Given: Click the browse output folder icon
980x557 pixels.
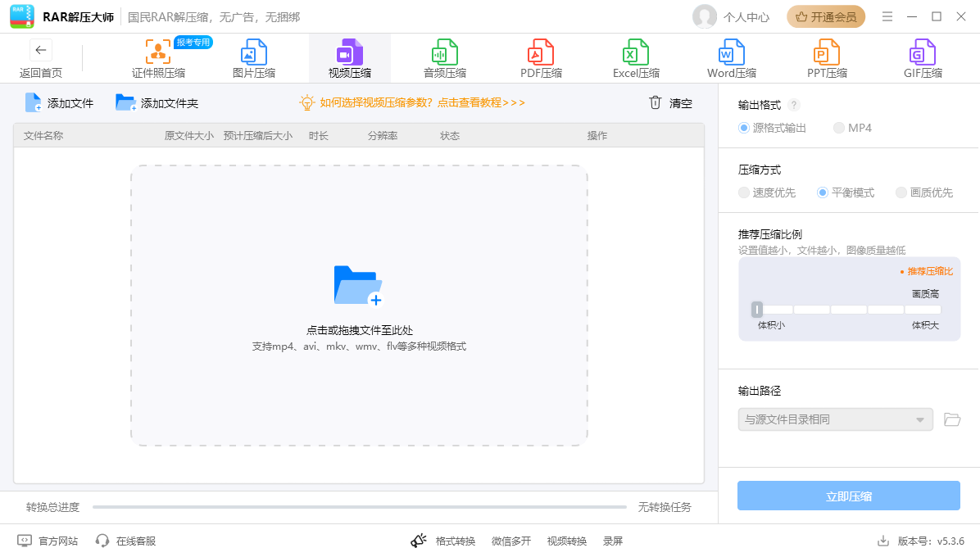Looking at the screenshot, I should tap(951, 419).
